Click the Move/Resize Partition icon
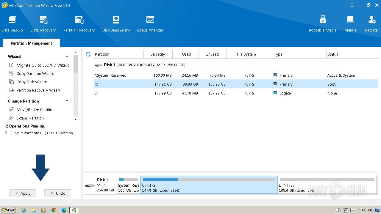This screenshot has width=381, height=214. click(x=11, y=110)
